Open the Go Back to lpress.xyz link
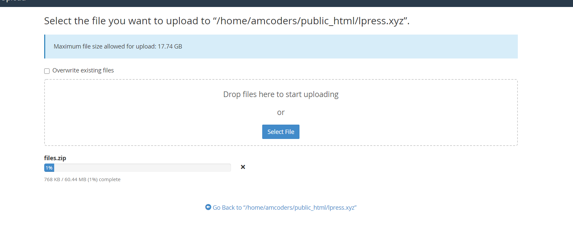This screenshot has width=573, height=226. tap(285, 208)
